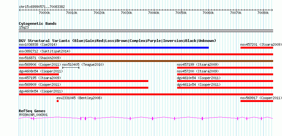
Task: Open the dgv4611n54 (Cooper2011) label
Action: click(199, 85)
